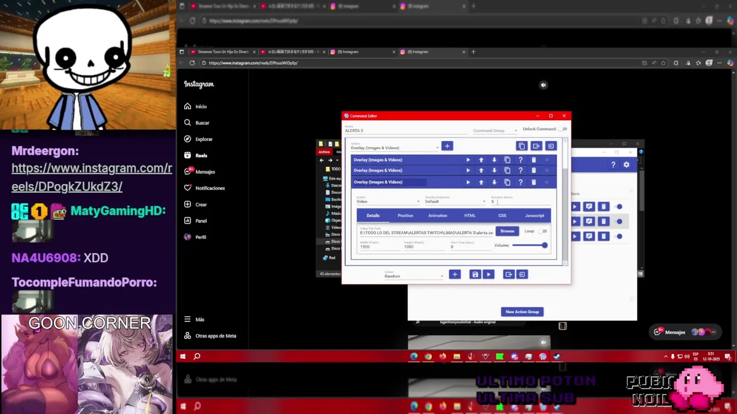The height and width of the screenshot is (414, 737).
Task: Click the export actions icon beside copy-all
Action: coord(536,146)
